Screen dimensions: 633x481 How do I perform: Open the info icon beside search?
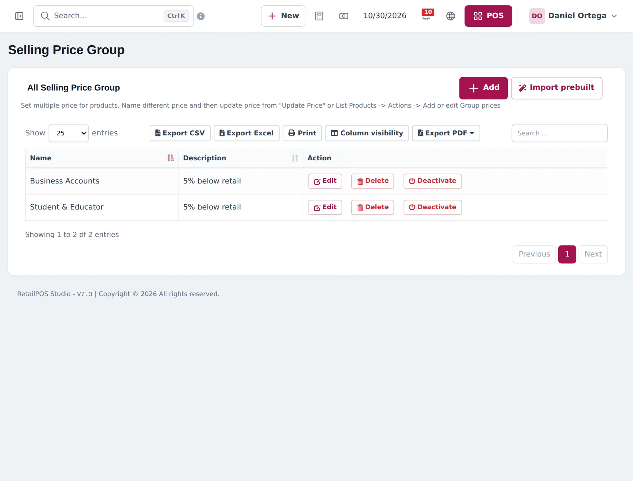[201, 16]
